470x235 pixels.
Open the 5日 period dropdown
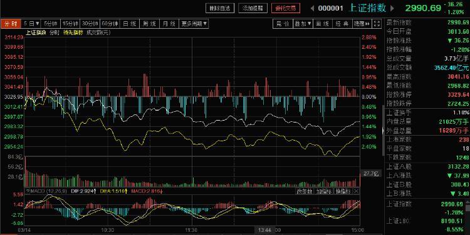tap(31, 24)
